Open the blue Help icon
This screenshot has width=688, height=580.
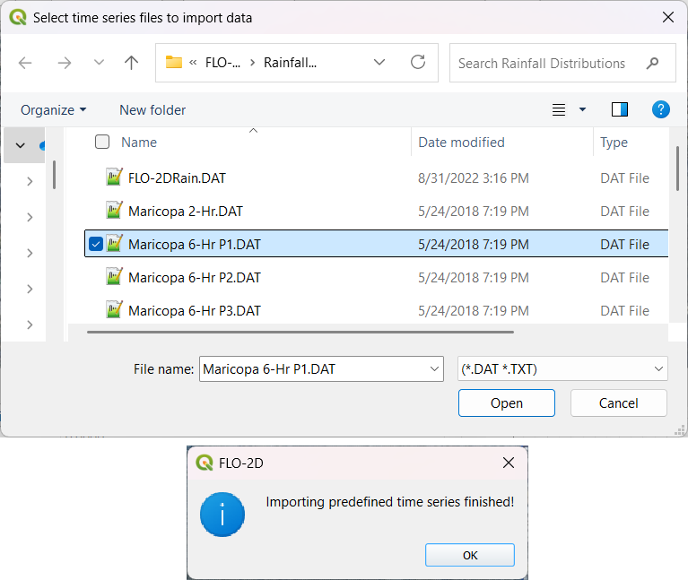click(x=661, y=109)
